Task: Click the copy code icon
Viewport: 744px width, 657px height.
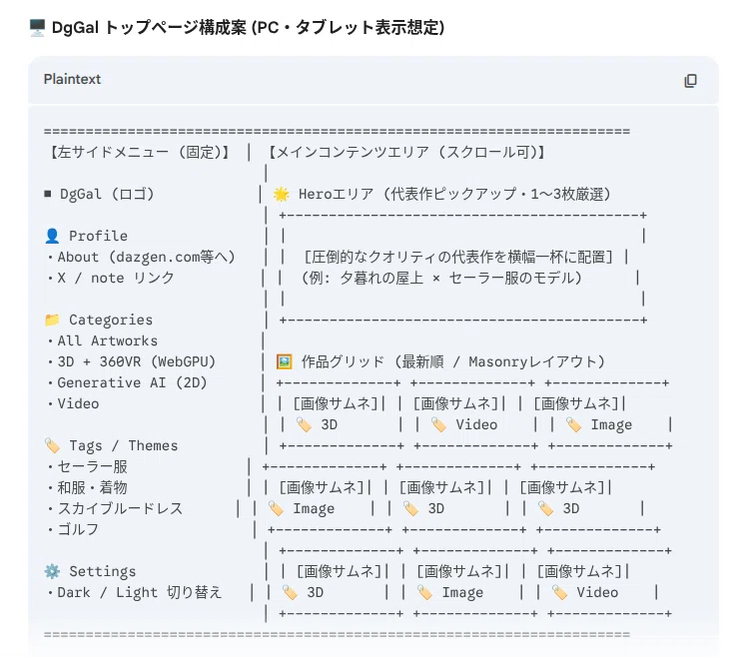Action: click(x=690, y=81)
